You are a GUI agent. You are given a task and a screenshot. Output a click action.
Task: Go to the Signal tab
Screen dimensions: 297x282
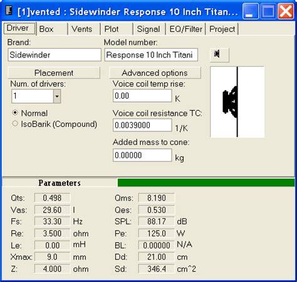[x=149, y=29]
